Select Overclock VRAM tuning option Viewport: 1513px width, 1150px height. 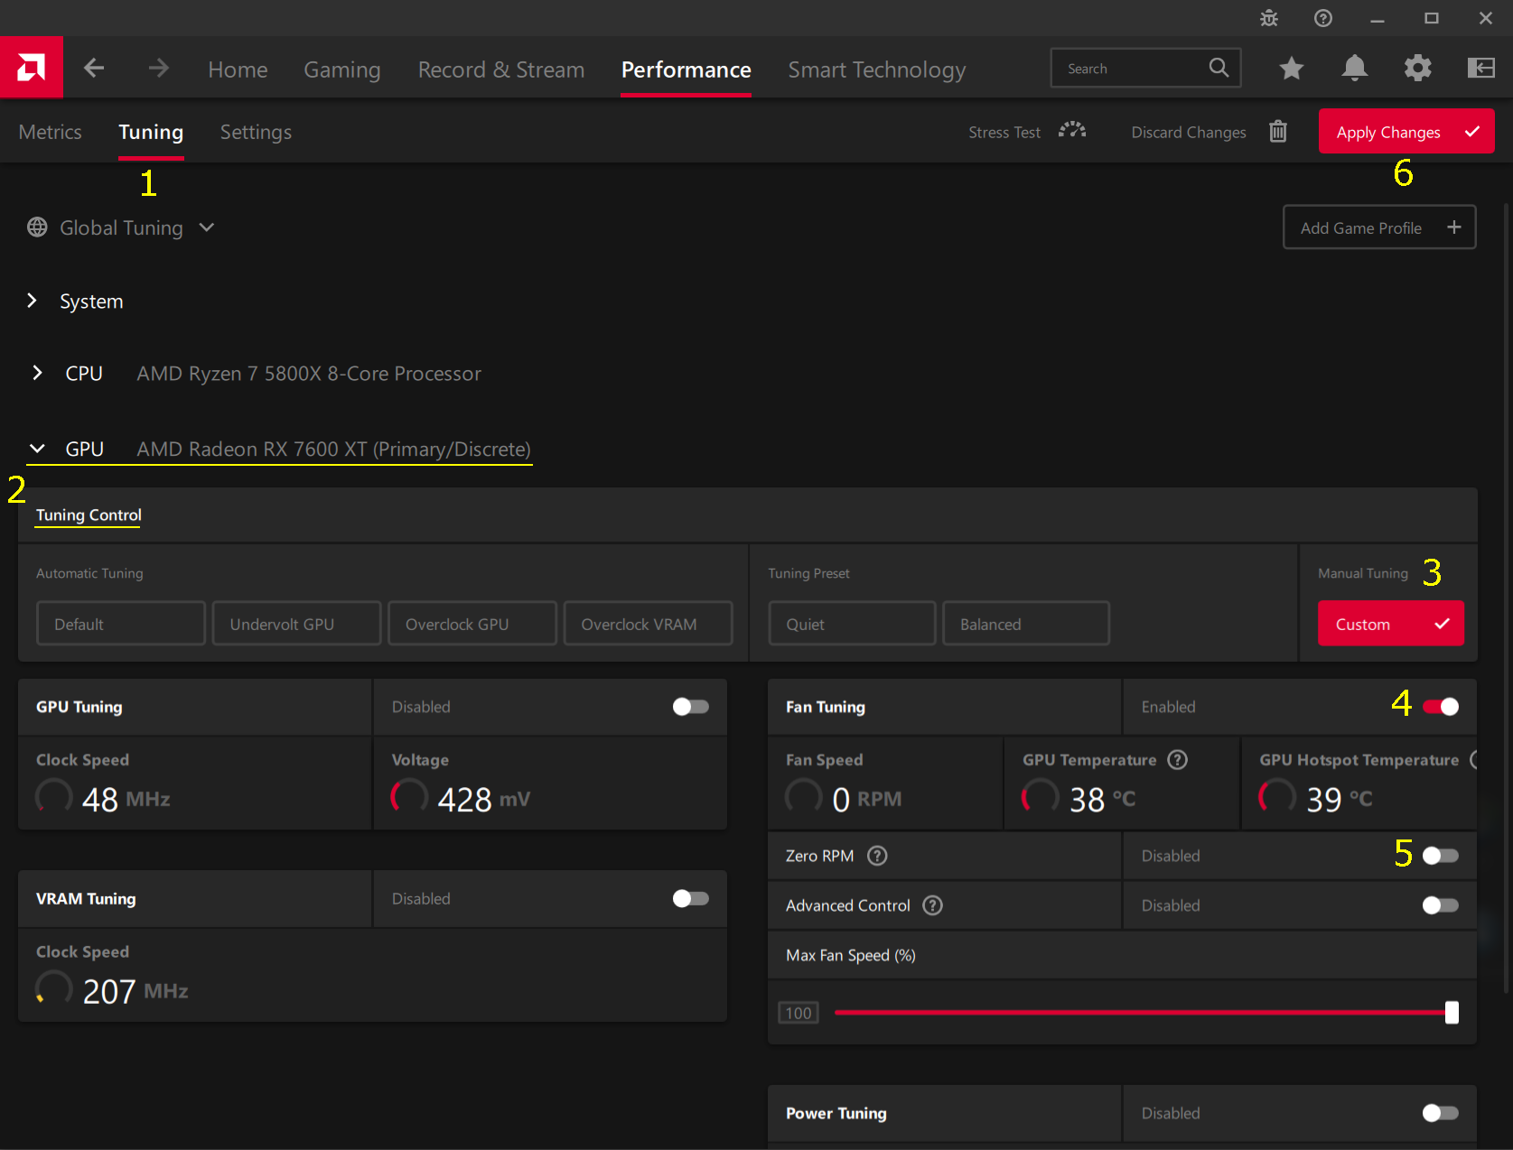[x=648, y=624]
